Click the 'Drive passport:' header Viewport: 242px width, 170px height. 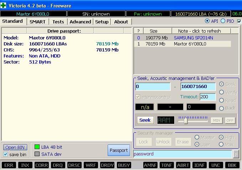tap(60, 31)
